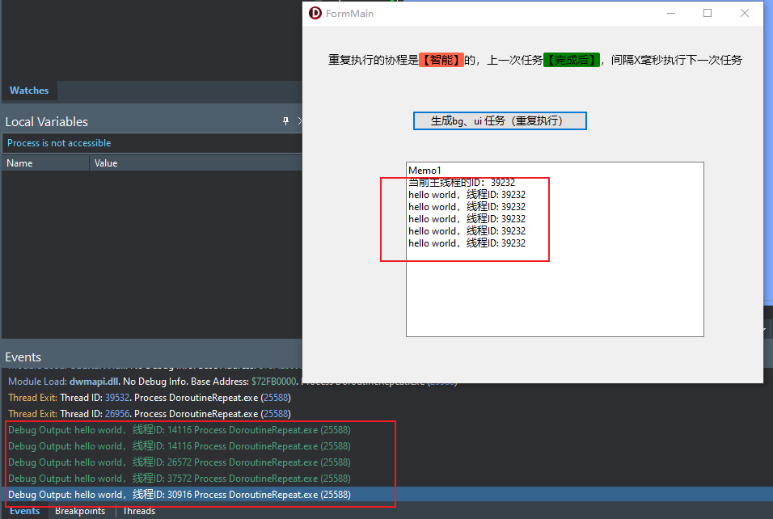This screenshot has width=773, height=519.
Task: Select Debug Output line with thread ID 37572
Action: 180,478
